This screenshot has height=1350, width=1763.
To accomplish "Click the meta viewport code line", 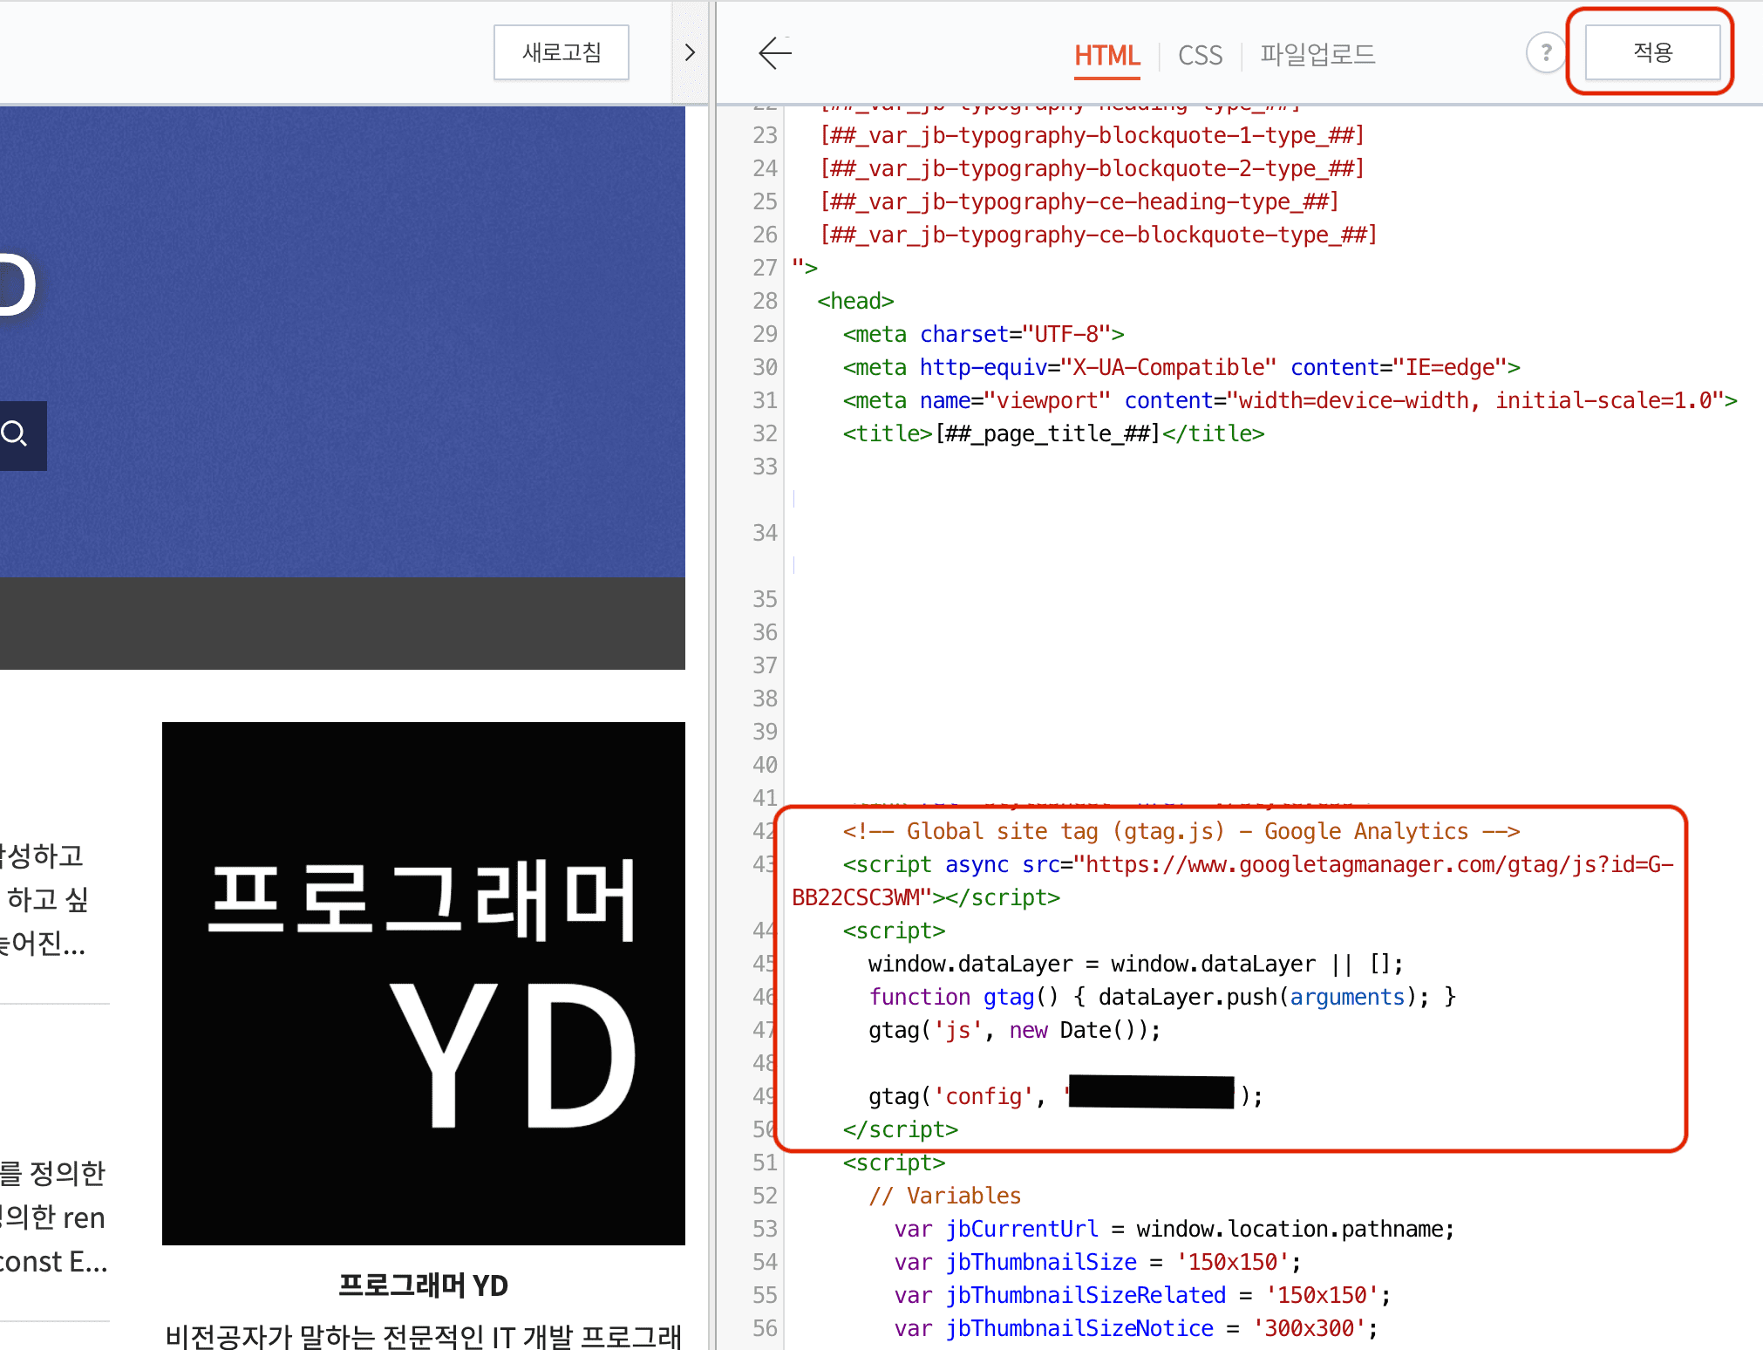I will coord(1289,400).
